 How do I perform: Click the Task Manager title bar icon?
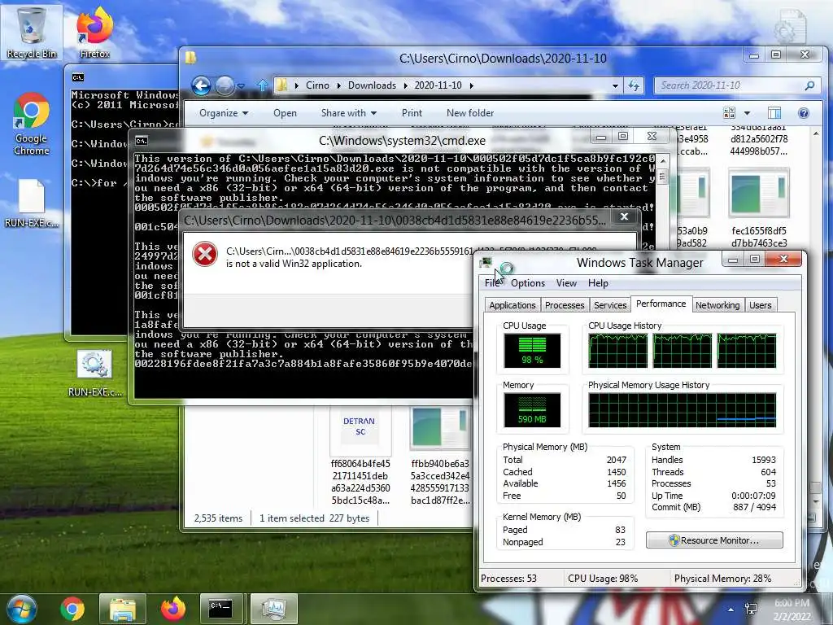pyautogui.click(x=486, y=262)
